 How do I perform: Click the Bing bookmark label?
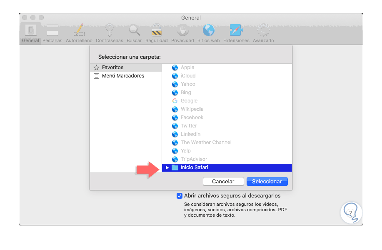pos(186,92)
